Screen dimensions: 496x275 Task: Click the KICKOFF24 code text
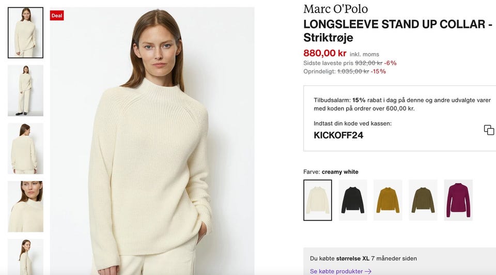(338, 135)
